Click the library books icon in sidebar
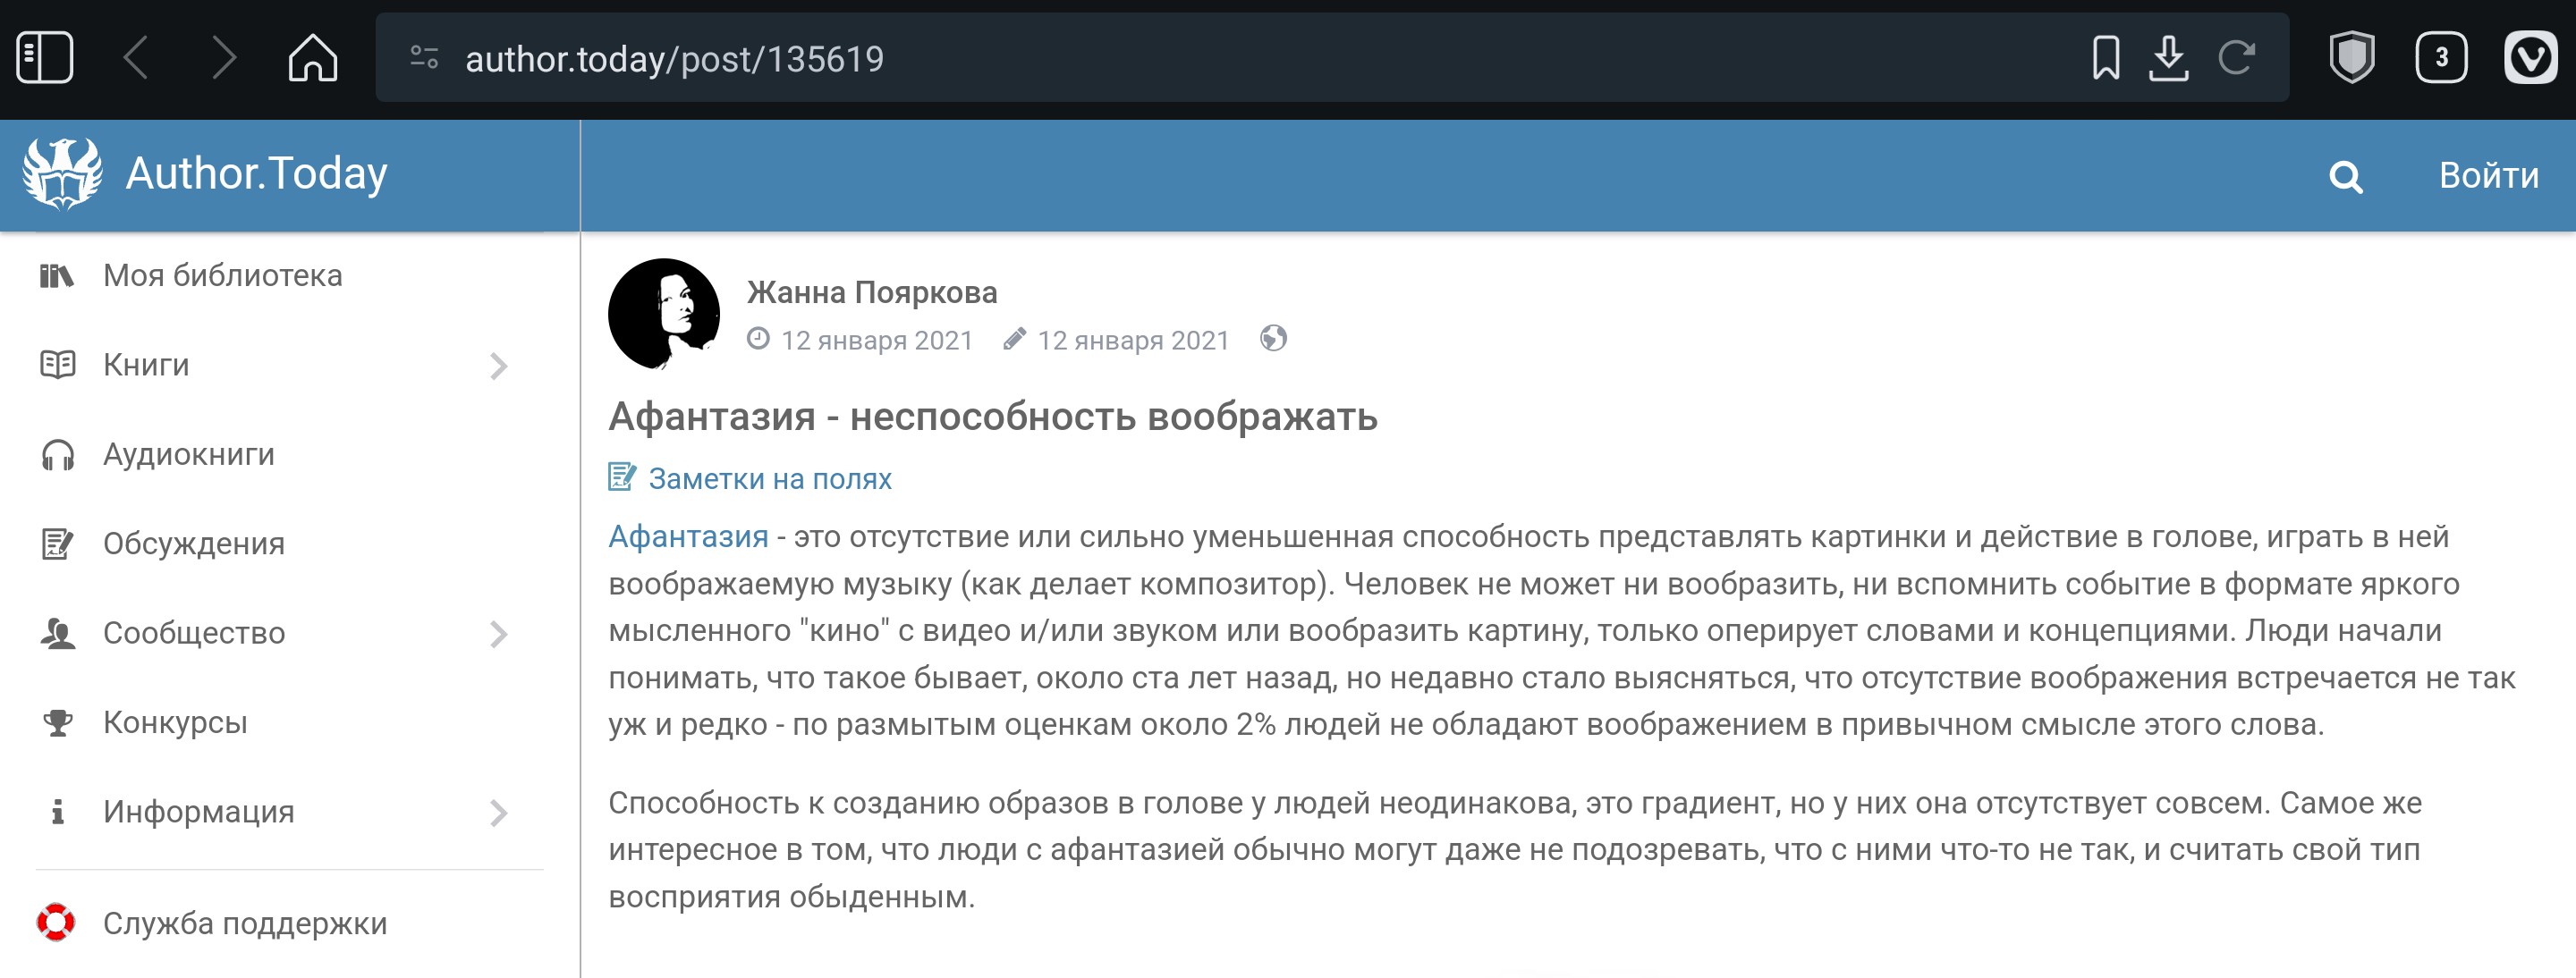The height and width of the screenshot is (978, 2576). [57, 275]
